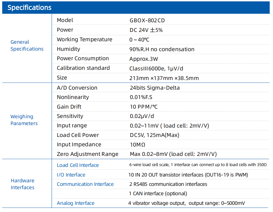The height and width of the screenshot is (212, 273).
Task: Click the model value GBOX-802CD
Action: 147,21
